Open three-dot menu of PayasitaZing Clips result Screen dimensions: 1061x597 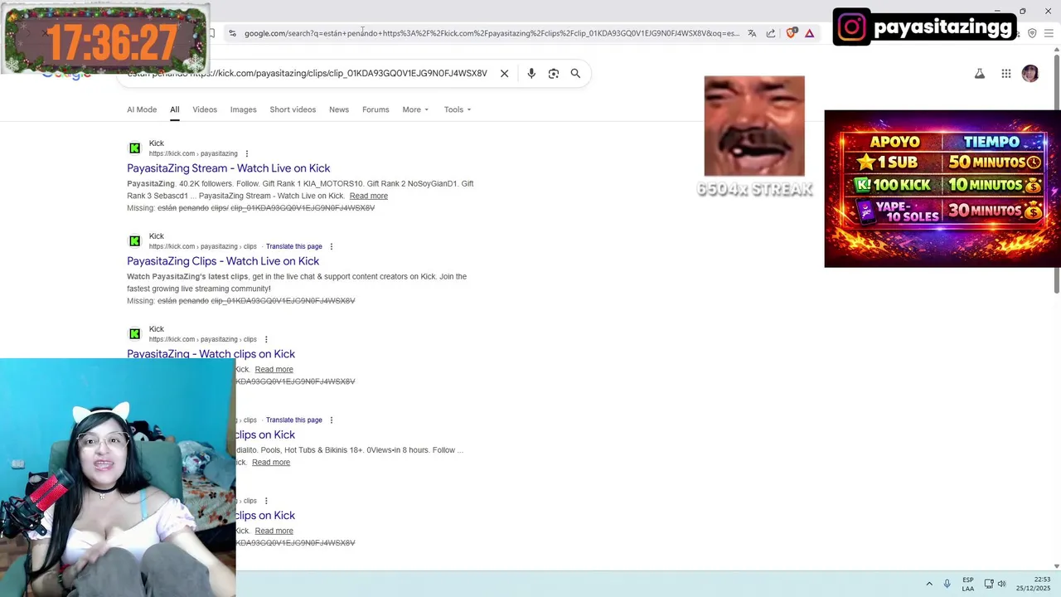click(332, 246)
